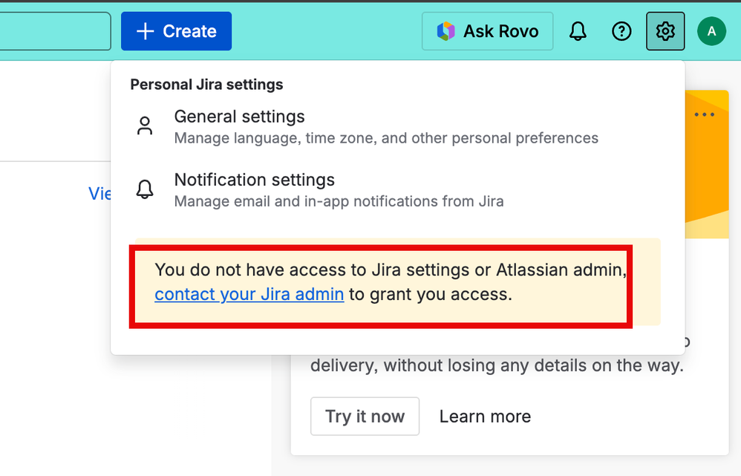This screenshot has width=741, height=476.
Task: Open the profile avatar A
Action: 711,31
